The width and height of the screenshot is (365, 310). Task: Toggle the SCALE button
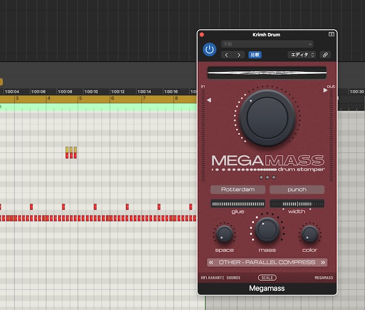click(267, 278)
